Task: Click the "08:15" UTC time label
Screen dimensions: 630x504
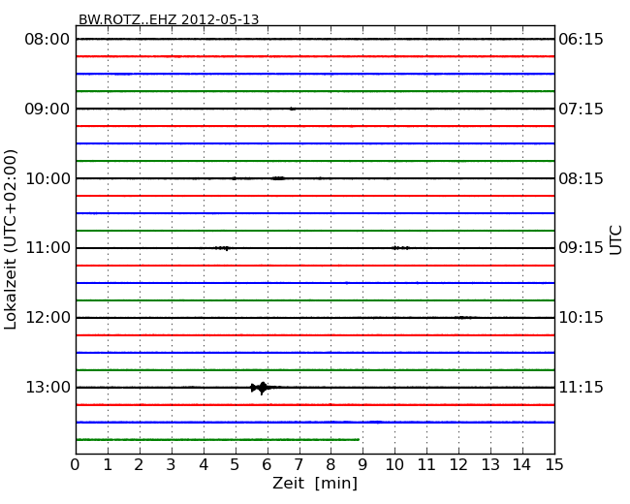Action: [581, 178]
